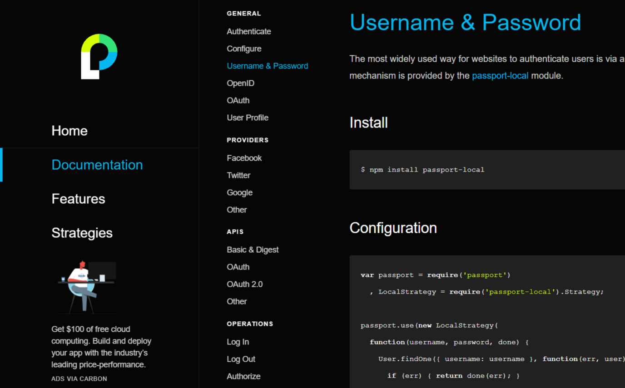Image resolution: width=625 pixels, height=388 pixels.
Task: Click the cloud computing ad illustration
Action: point(88,287)
